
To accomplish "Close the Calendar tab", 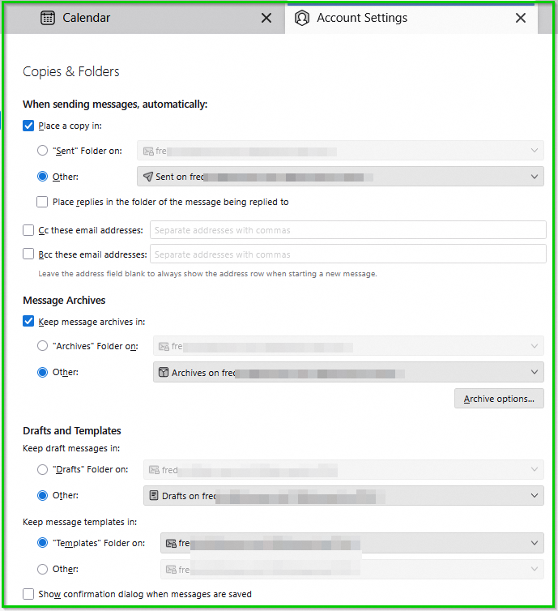I will (266, 18).
